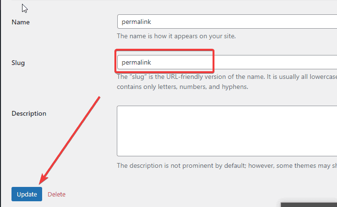Click the blue Update button
The height and width of the screenshot is (207, 337).
(27, 194)
